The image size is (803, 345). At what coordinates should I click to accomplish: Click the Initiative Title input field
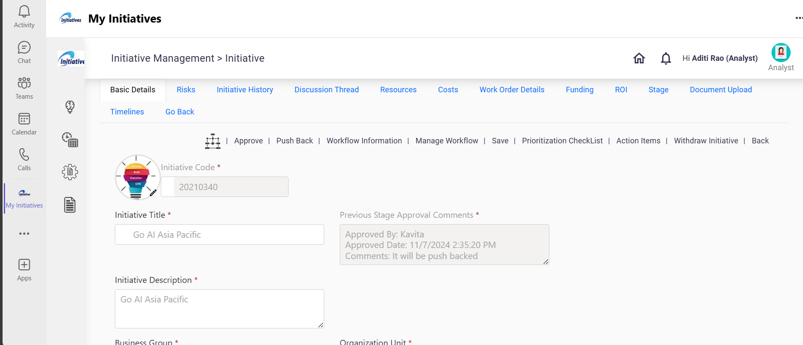point(220,235)
